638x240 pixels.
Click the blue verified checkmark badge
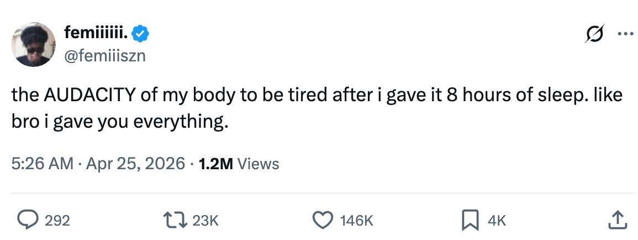pos(141,34)
